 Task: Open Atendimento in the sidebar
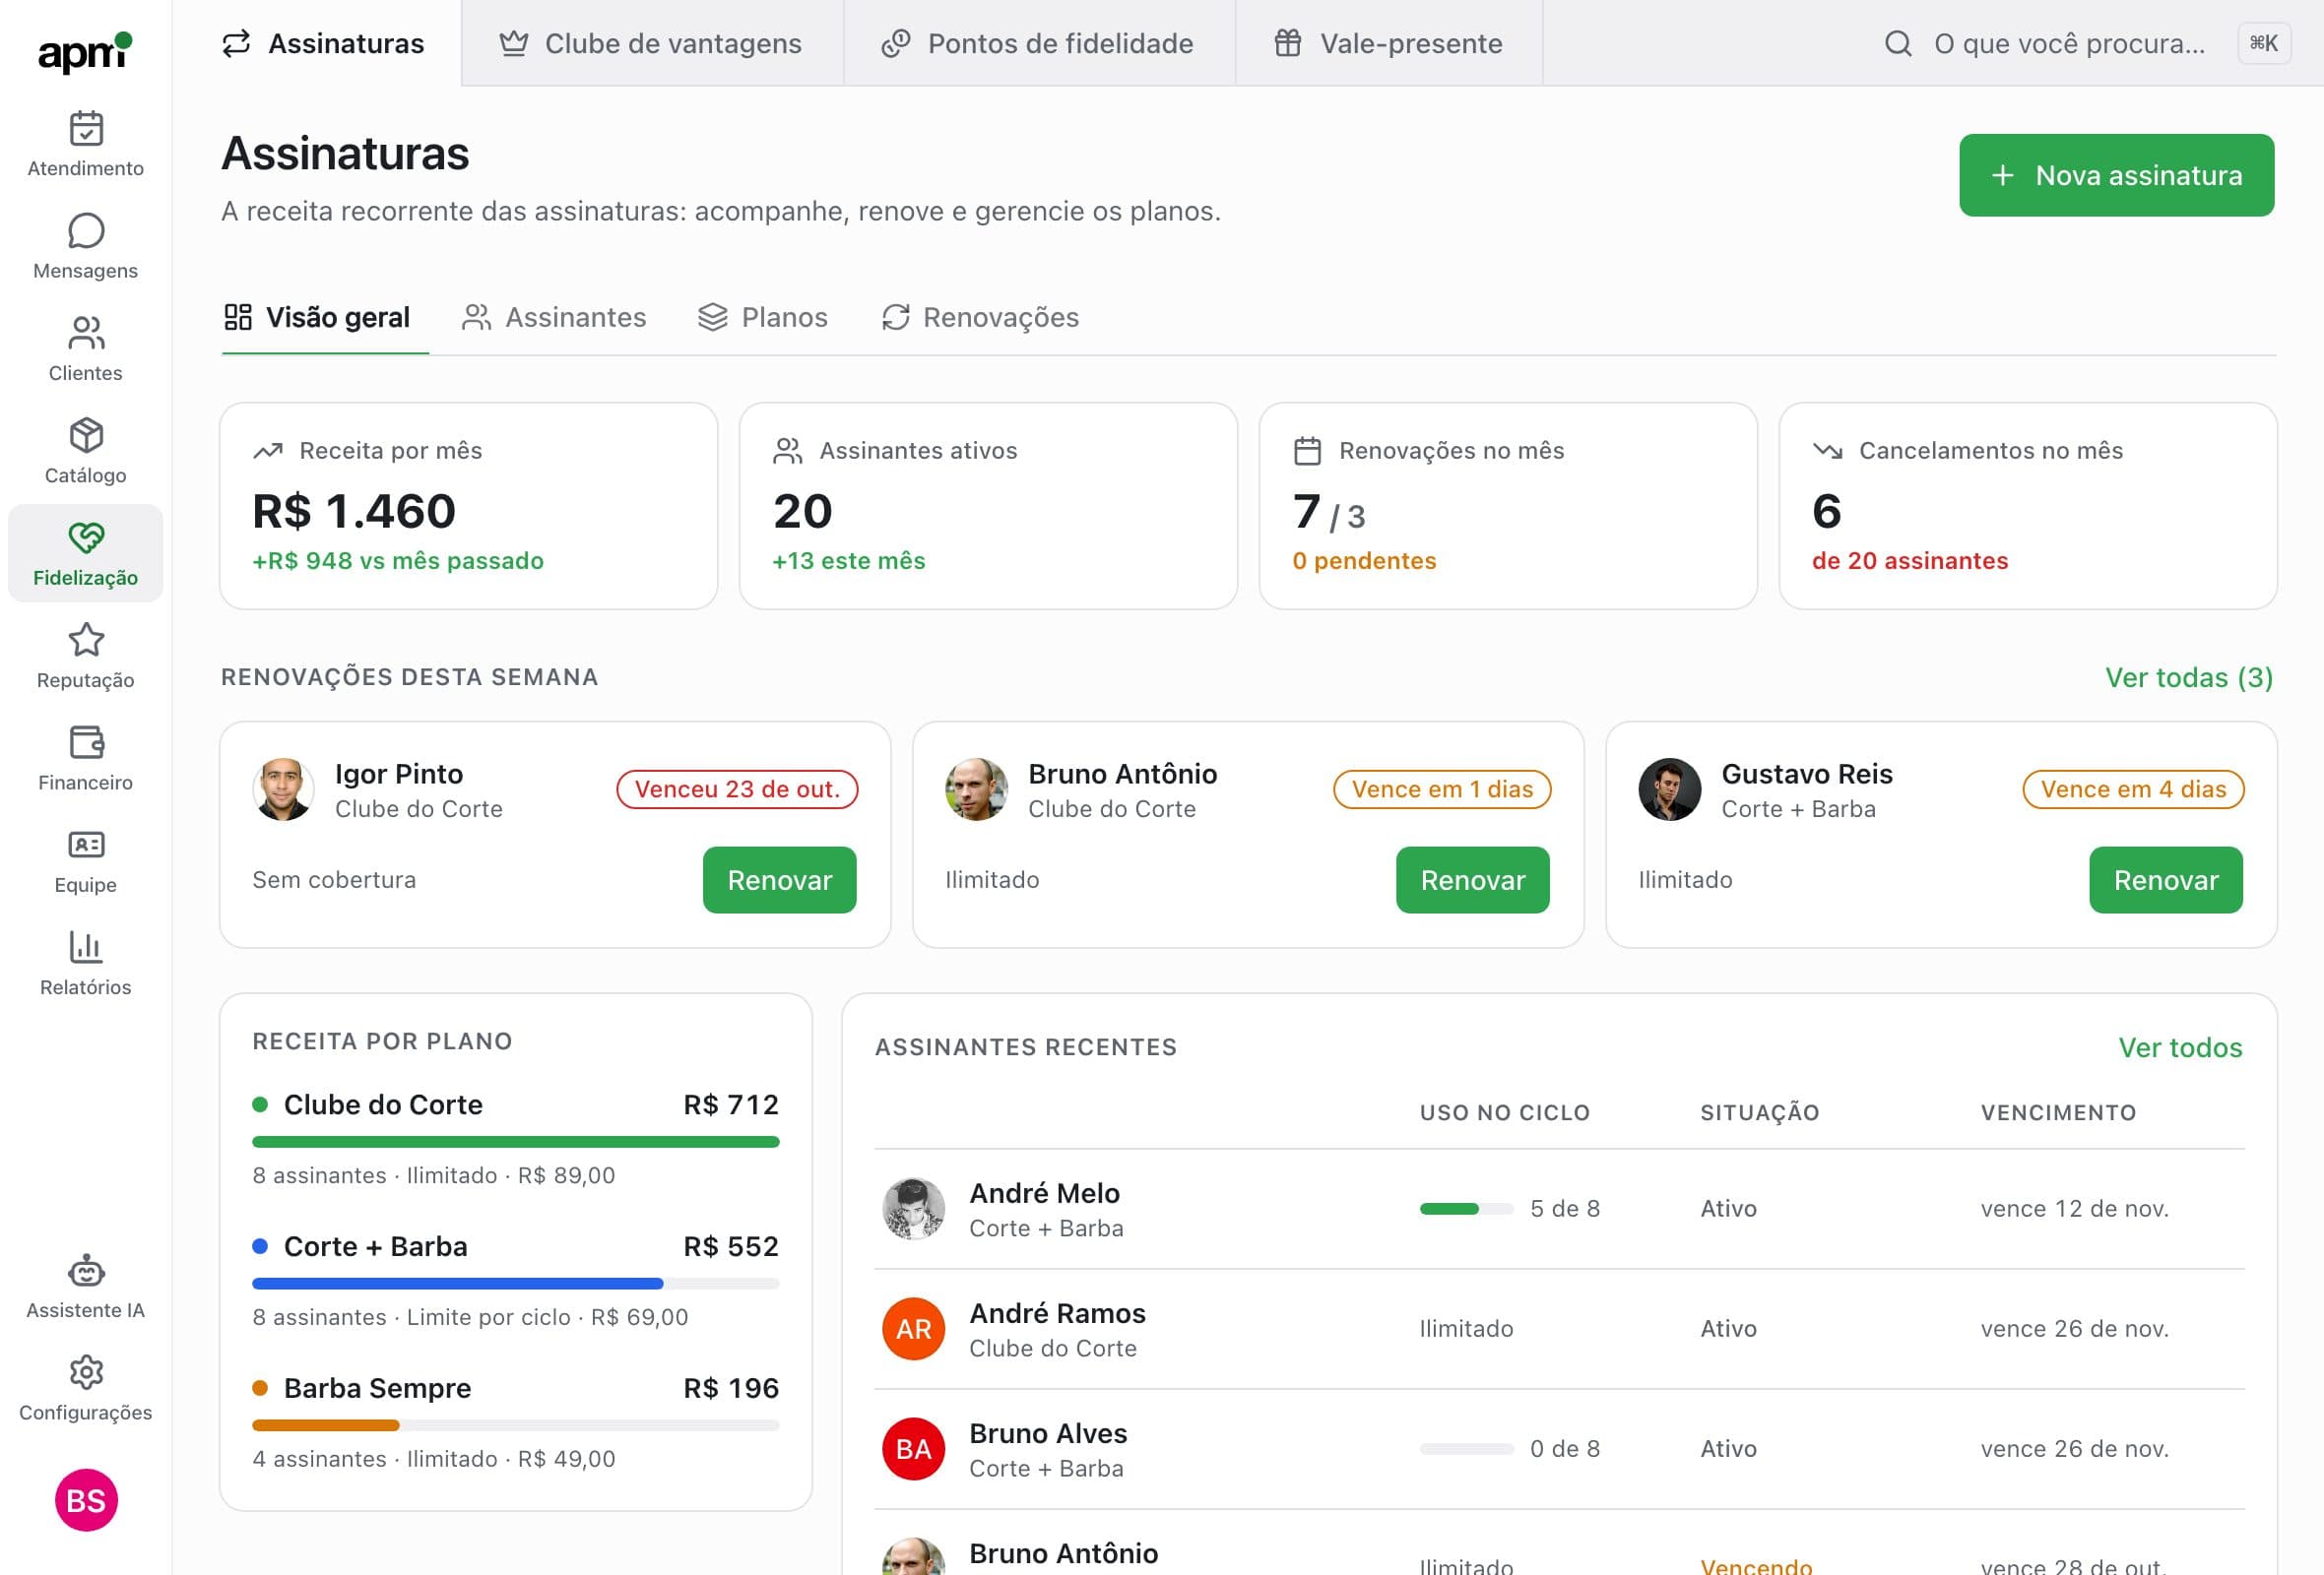[85, 144]
